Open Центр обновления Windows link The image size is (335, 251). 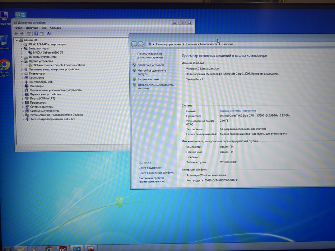coord(156,173)
